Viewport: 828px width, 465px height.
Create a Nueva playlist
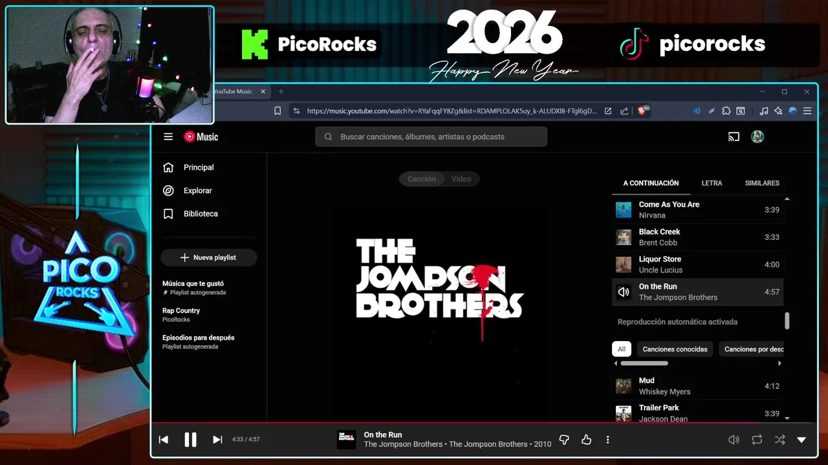pos(209,257)
